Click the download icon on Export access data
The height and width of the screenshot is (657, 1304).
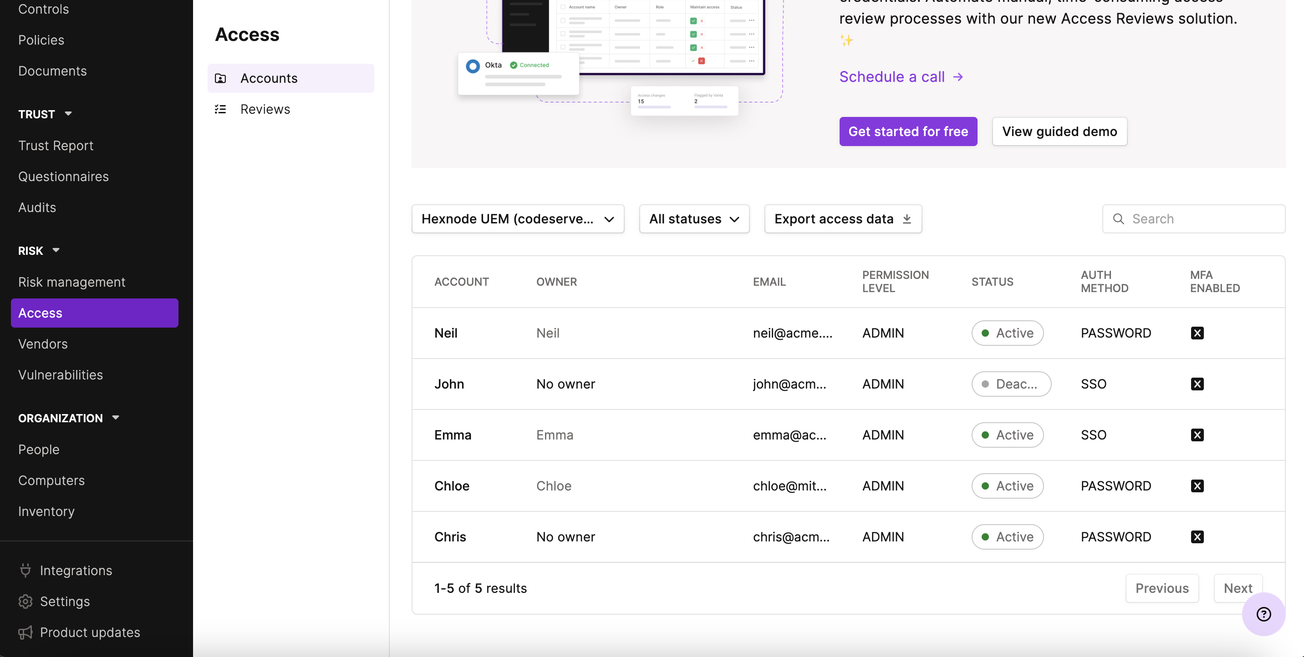[907, 219]
